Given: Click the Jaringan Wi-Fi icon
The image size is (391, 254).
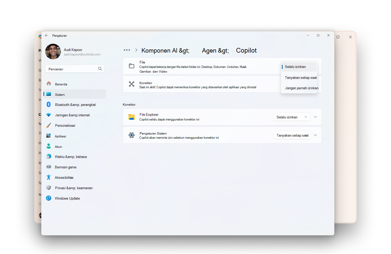Looking at the screenshot, I should click(49, 115).
